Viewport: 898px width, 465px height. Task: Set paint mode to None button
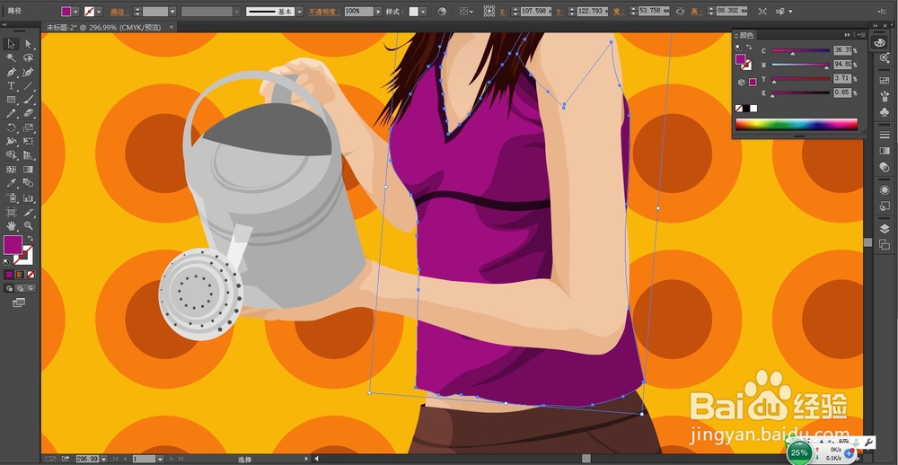coord(31,275)
